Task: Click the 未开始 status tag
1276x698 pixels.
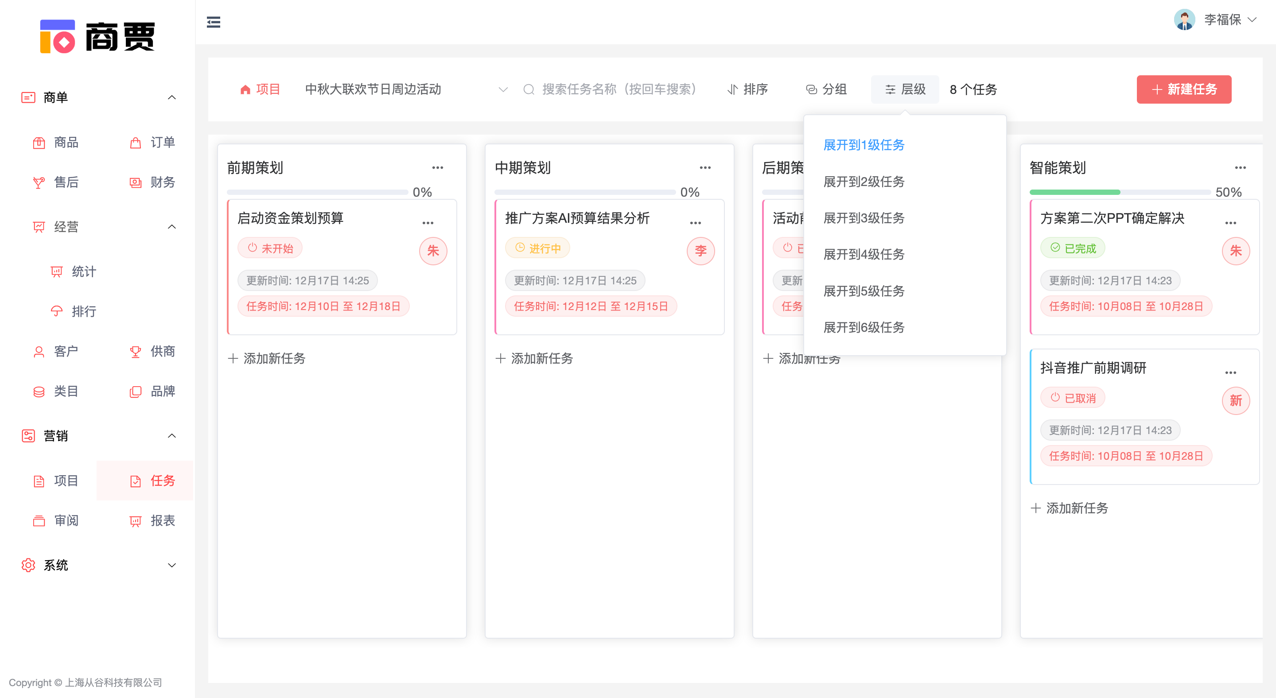Action: 270,248
